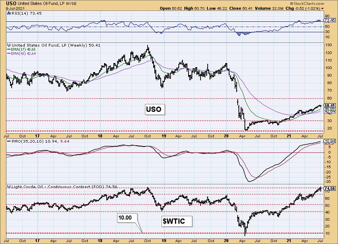The image size is (338, 244).
Task: Click the 73.45 RSI value tag
Action: coord(330,20)
